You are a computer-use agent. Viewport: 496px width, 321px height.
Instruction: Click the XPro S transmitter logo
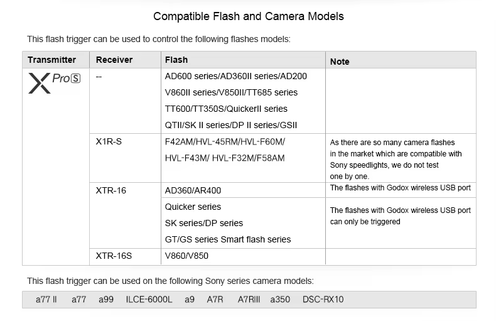point(56,83)
